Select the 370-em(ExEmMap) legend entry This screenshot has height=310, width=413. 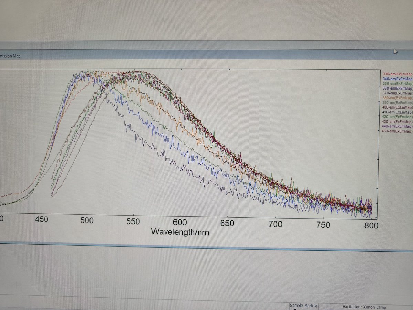pos(397,93)
